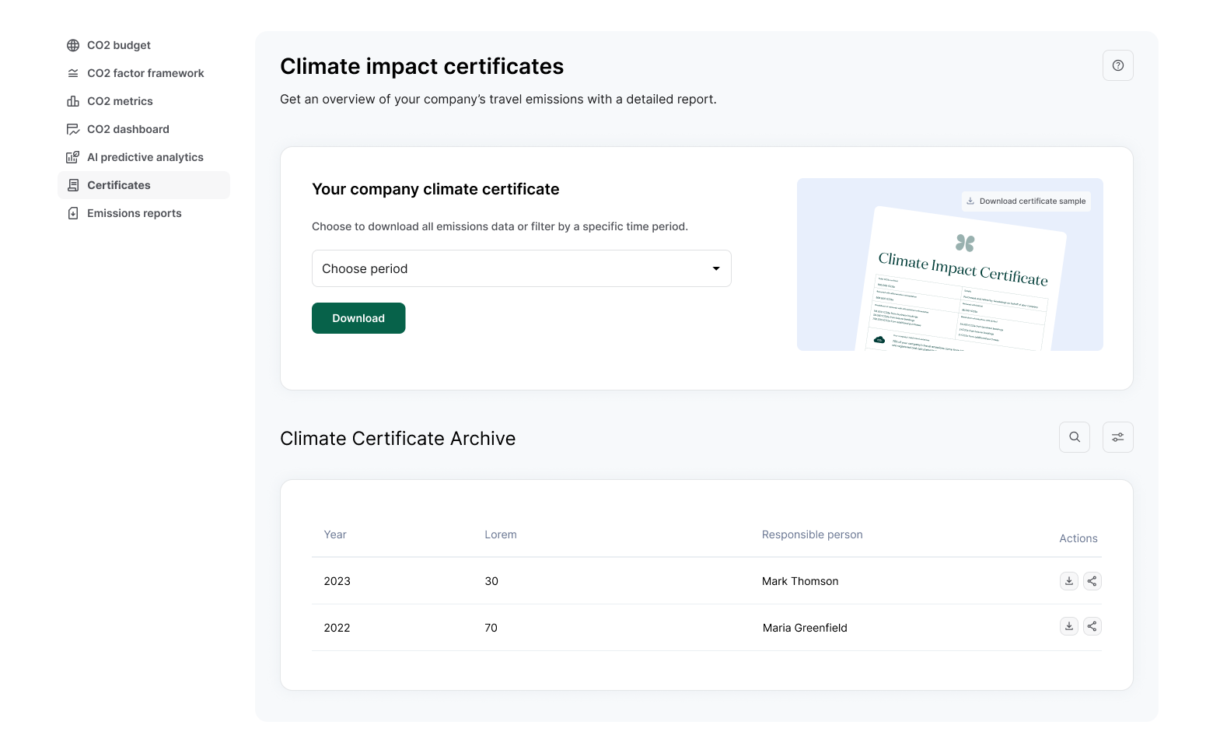
Task: Download the 2022 certificate row
Action: [1069, 626]
